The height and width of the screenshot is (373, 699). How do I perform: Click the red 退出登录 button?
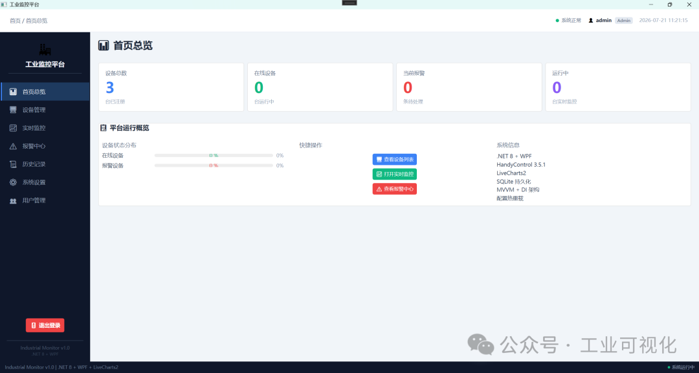pyautogui.click(x=45, y=325)
